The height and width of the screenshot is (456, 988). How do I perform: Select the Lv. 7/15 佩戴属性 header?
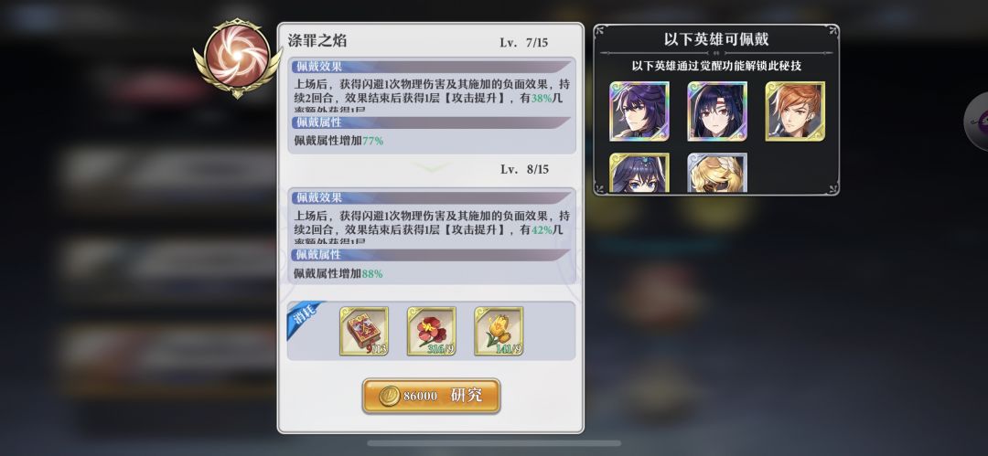pos(432,122)
